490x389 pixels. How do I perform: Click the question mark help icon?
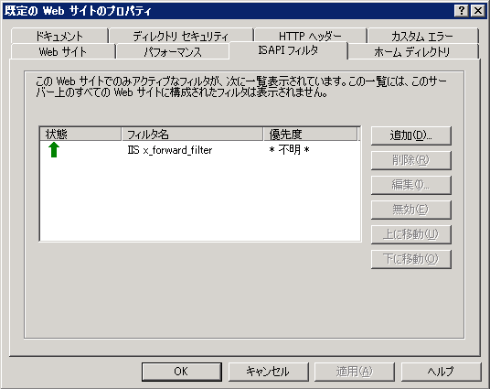tap(462, 11)
